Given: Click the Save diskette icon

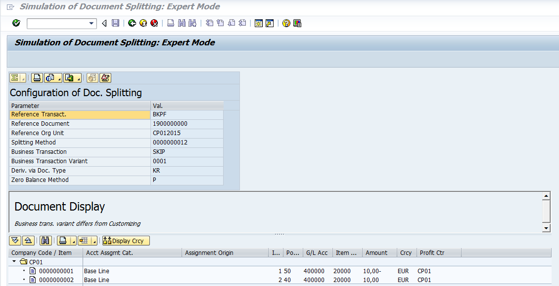Looking at the screenshot, I should coord(115,23).
